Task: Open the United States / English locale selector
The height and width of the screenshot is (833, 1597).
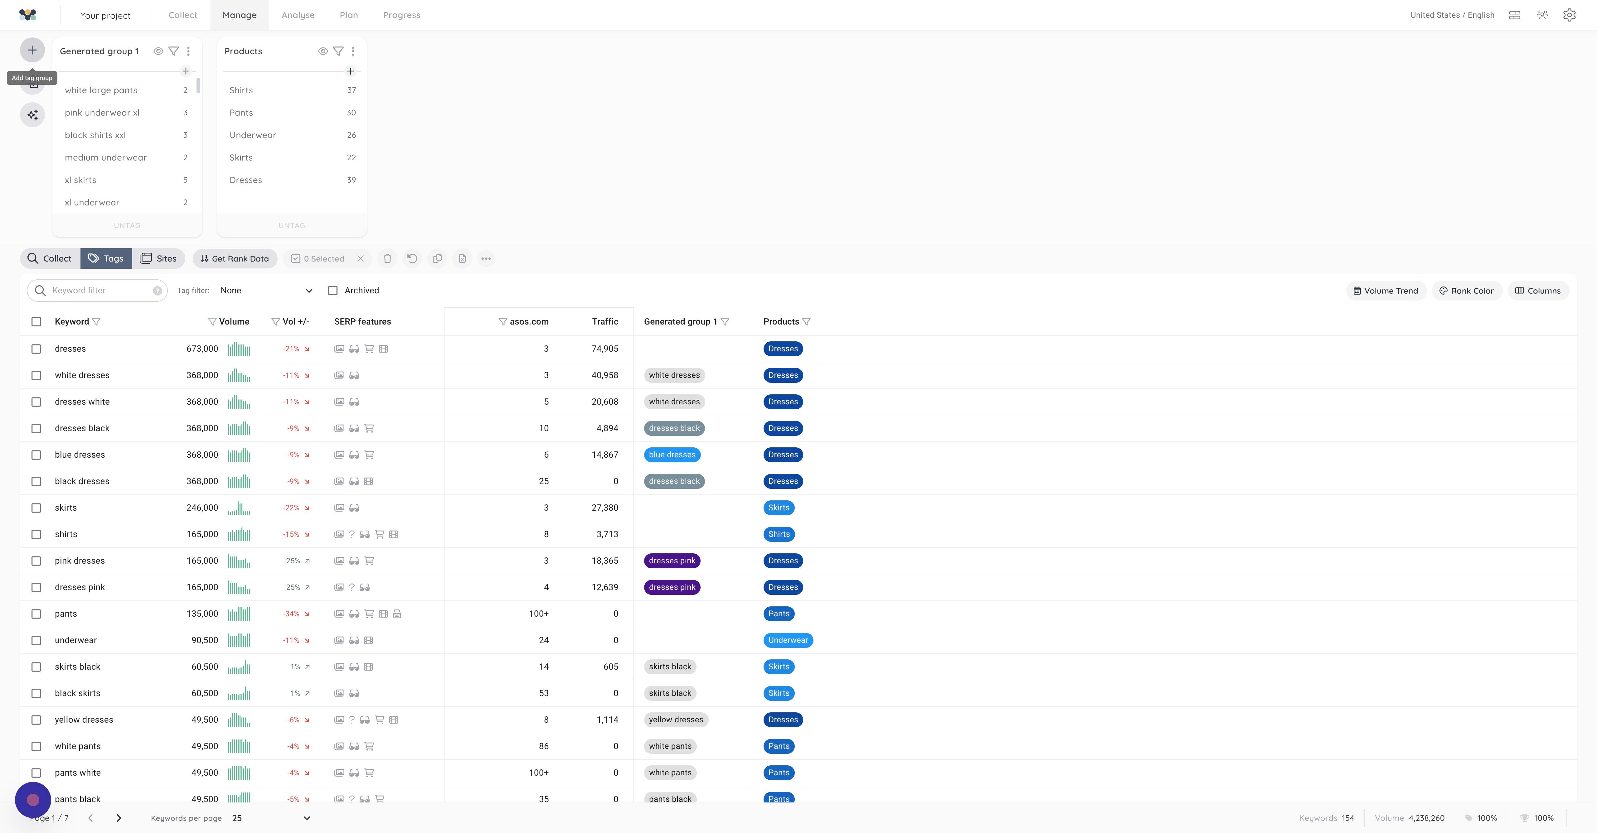Action: [x=1452, y=15]
